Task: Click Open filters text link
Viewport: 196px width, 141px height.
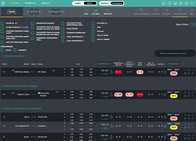Action: [x=182, y=24]
